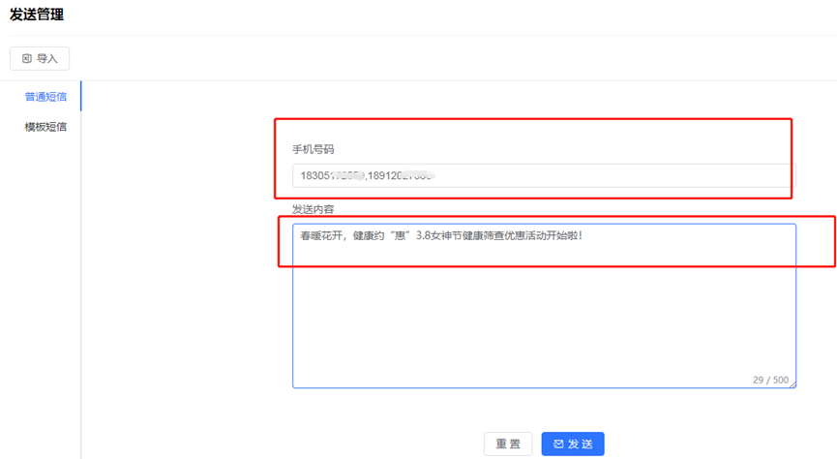This screenshot has height=459, width=837.
Task: Select the 普通短信 tab
Action: tap(45, 97)
